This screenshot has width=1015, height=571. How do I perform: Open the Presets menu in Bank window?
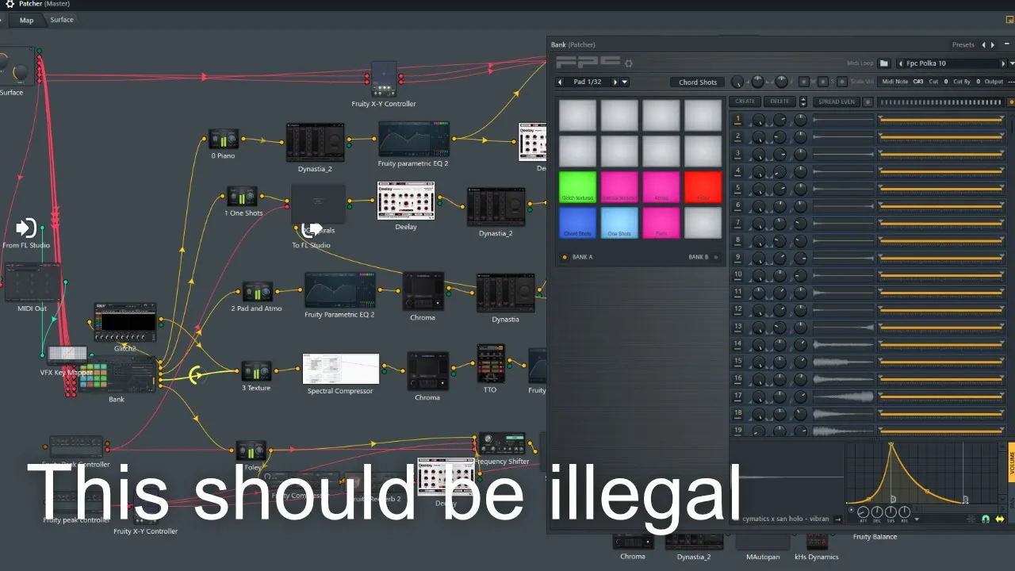pos(963,44)
